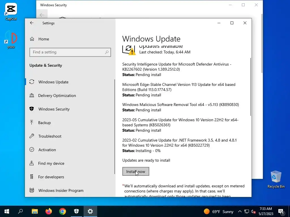Click the Backup upload arrow icon
This screenshot has height=217, width=290.
tap(32, 122)
